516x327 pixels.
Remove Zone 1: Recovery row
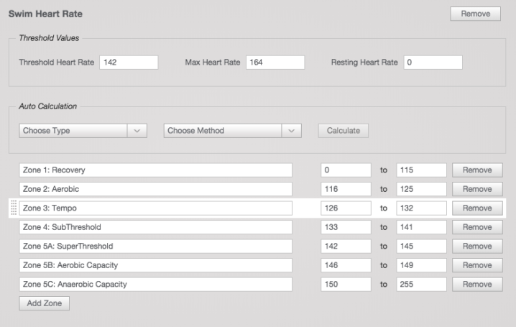click(x=477, y=170)
